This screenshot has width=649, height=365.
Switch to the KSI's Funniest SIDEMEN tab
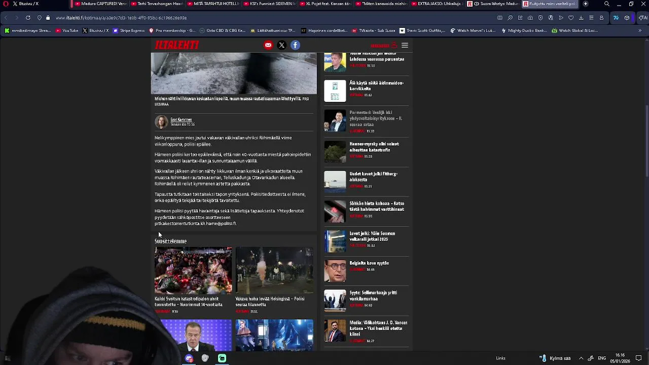[x=269, y=4]
